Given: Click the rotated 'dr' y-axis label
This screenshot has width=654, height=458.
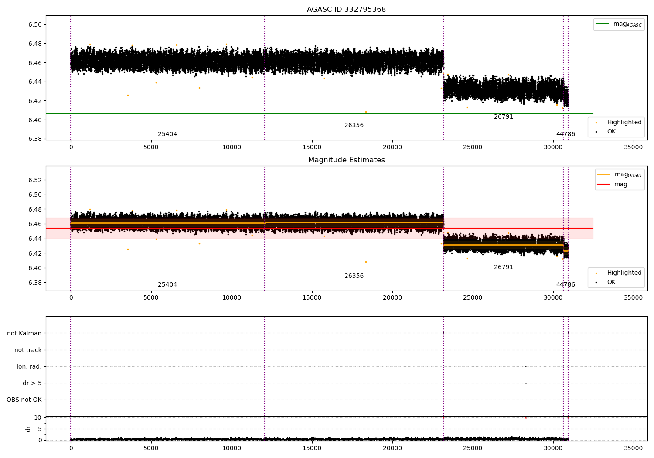Looking at the screenshot, I should (x=28, y=429).
